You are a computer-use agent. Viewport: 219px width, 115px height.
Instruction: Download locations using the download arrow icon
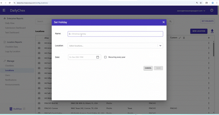212,31
